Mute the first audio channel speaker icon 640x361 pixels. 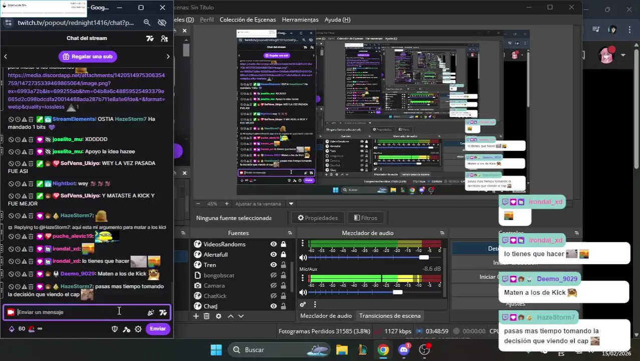[303, 258]
